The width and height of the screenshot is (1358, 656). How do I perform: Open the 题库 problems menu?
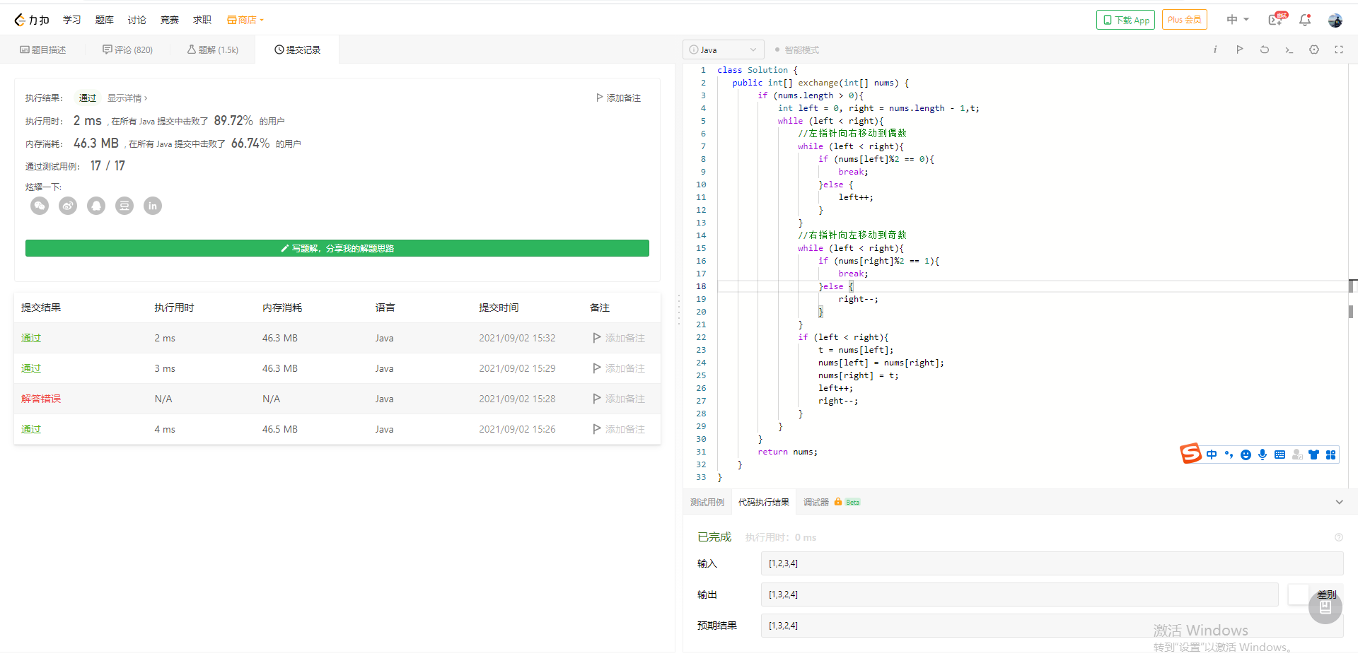(x=105, y=20)
